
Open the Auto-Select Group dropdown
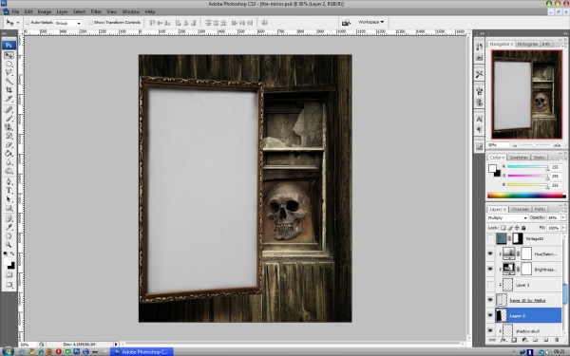click(x=68, y=23)
